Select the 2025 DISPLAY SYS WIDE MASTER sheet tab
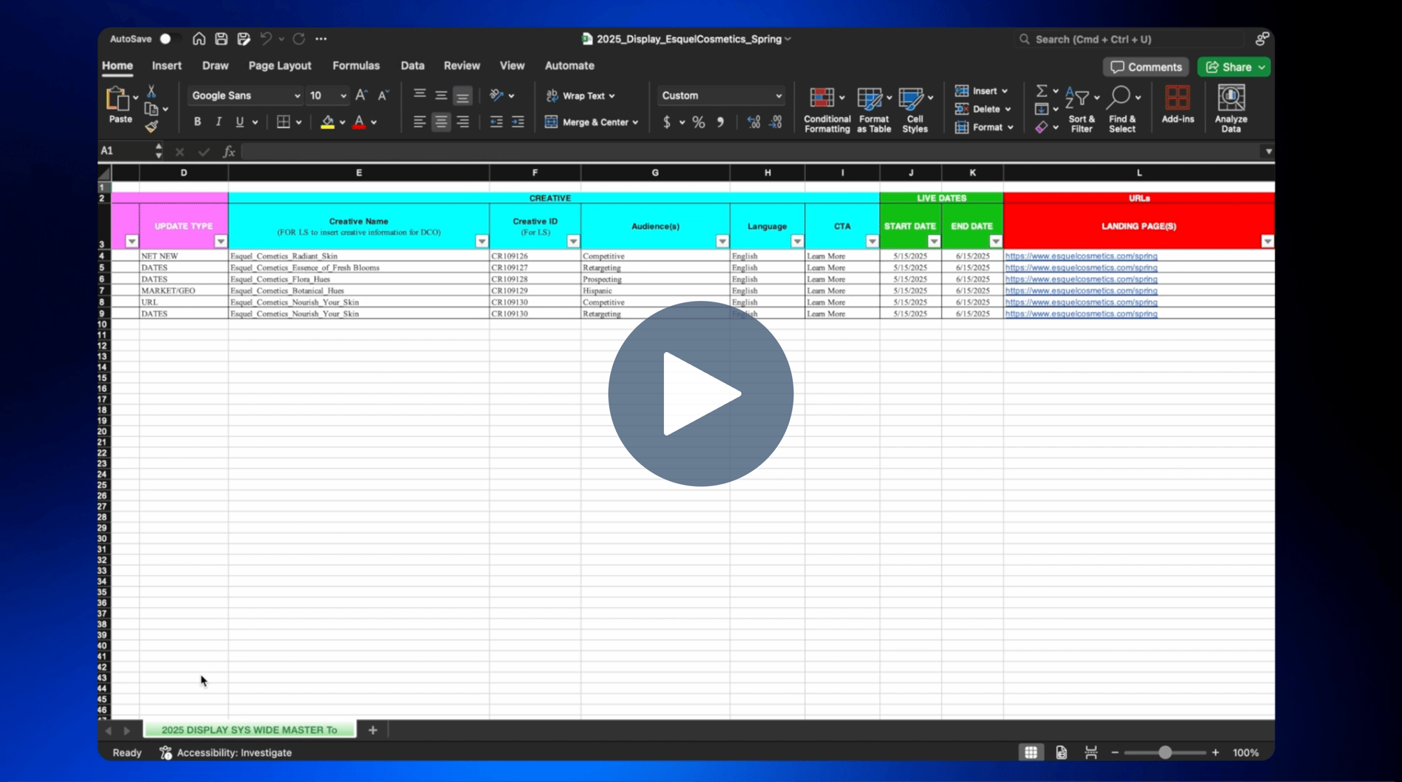The image size is (1402, 782). pos(250,730)
